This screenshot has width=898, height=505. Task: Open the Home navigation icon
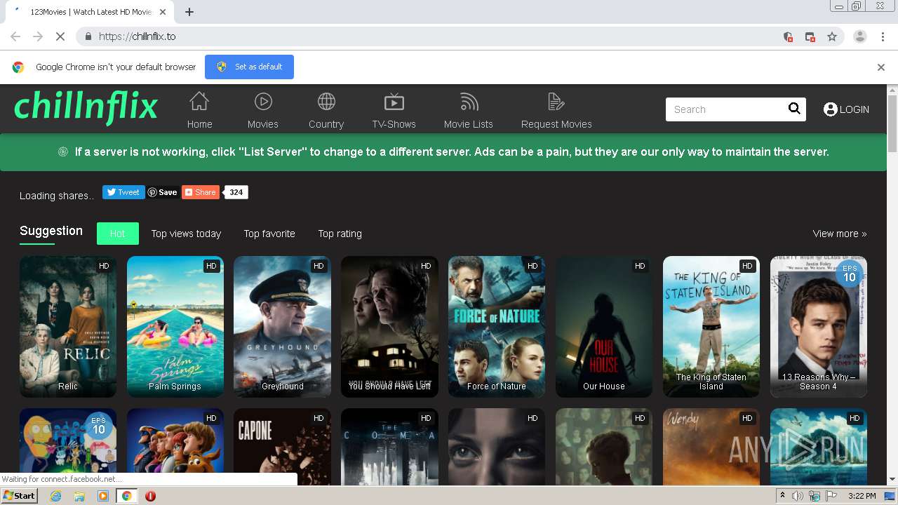(199, 102)
